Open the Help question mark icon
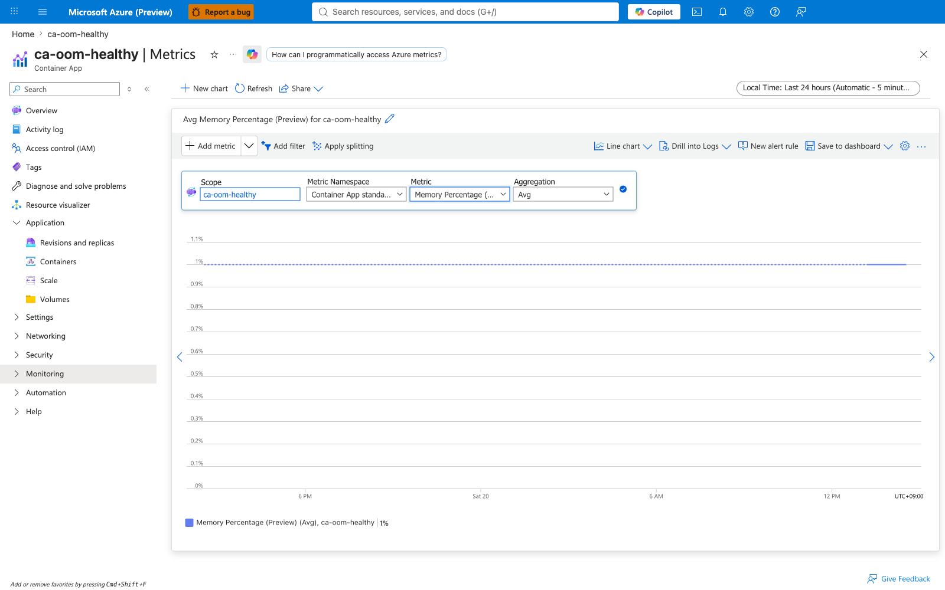Viewport: 945px width, 590px height. (x=775, y=12)
